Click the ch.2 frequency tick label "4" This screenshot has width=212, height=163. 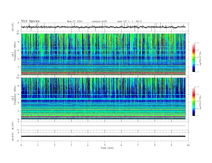[x=18, y=103]
